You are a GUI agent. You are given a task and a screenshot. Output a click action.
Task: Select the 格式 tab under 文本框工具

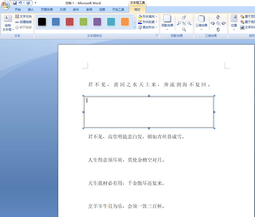(137, 10)
